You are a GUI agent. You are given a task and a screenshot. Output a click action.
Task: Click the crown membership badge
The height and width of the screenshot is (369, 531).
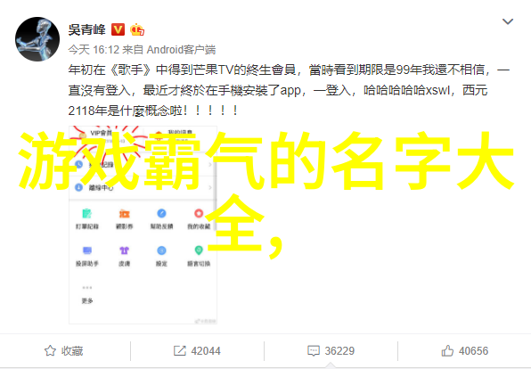(137, 29)
